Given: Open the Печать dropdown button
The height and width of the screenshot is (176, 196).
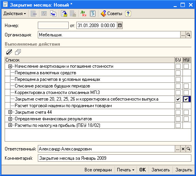Looking at the screenshot, I should point(126,170).
